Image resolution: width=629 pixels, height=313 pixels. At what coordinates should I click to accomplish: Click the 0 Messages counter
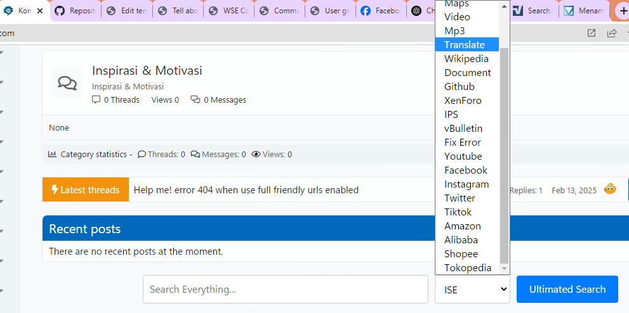218,99
